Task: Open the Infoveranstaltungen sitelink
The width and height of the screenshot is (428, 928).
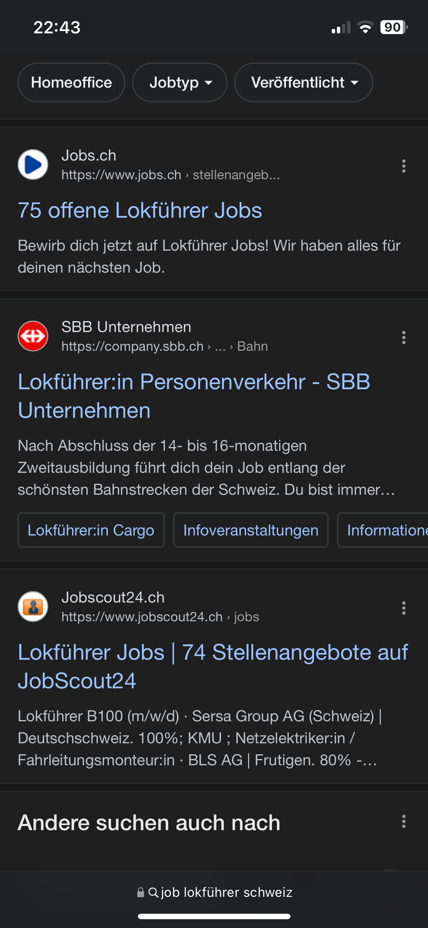Action: (x=251, y=530)
